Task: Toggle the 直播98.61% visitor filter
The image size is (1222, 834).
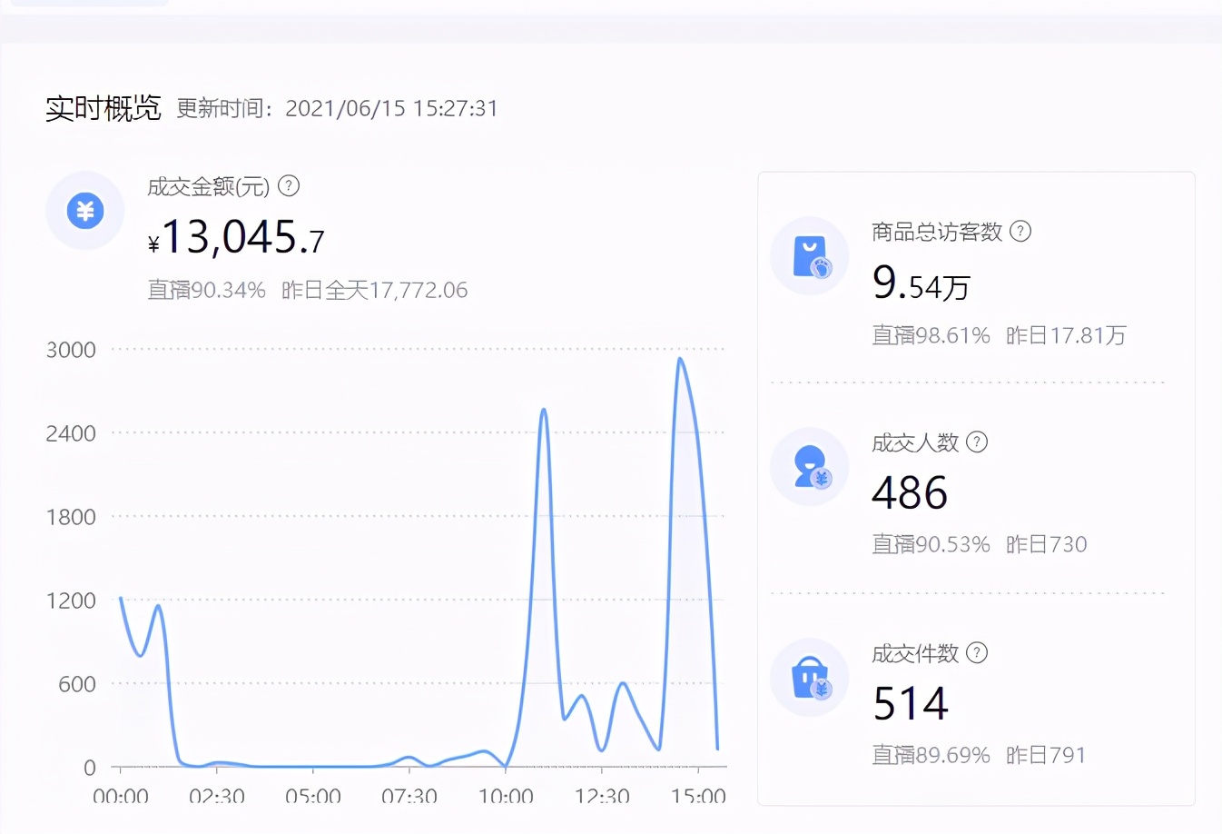Action: click(931, 335)
